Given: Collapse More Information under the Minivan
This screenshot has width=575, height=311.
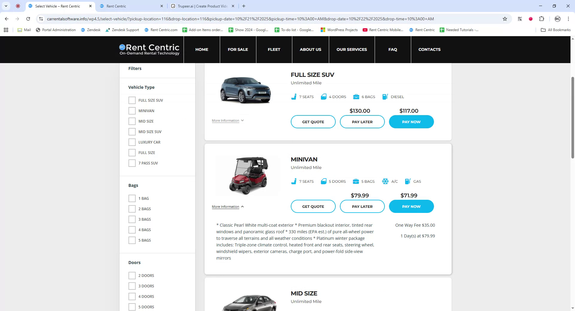Looking at the screenshot, I should (x=228, y=207).
